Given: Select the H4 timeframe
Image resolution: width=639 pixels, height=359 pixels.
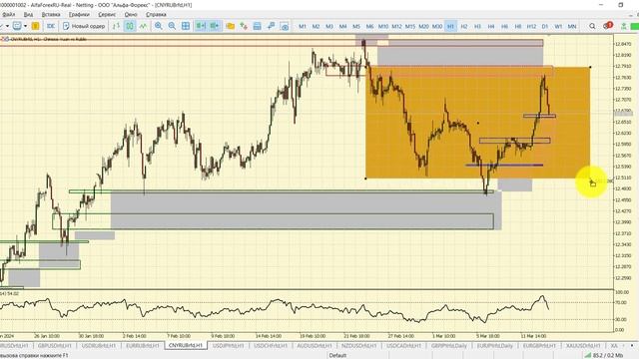Looking at the screenshot, I should point(491,26).
